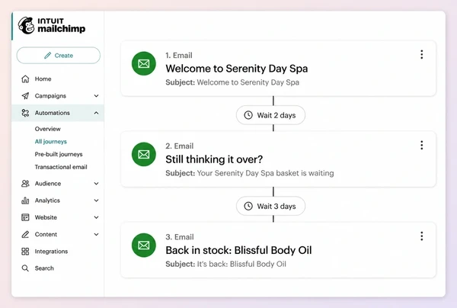Click the Mailchimp monkey logo
This screenshot has width=457, height=308.
point(26,25)
